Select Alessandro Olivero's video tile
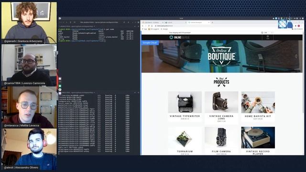 29,150
